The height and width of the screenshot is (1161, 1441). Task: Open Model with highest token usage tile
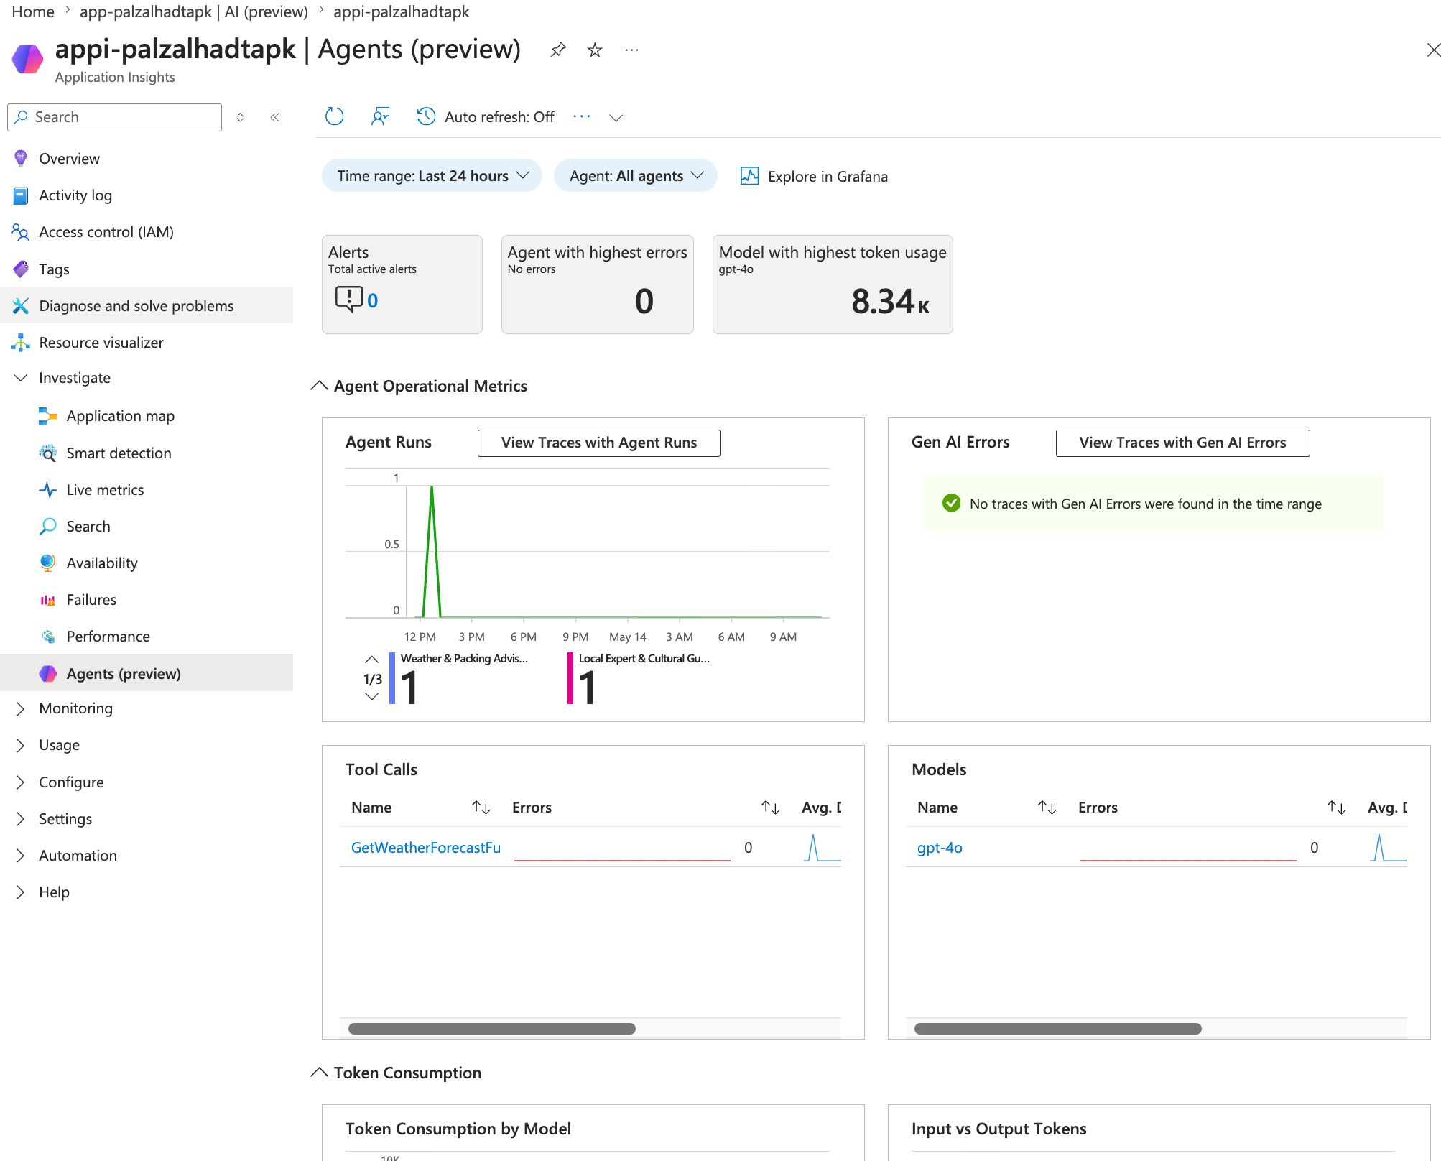click(x=833, y=285)
